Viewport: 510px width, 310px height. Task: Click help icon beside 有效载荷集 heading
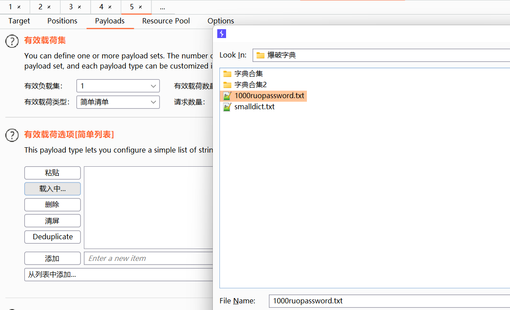click(x=12, y=42)
